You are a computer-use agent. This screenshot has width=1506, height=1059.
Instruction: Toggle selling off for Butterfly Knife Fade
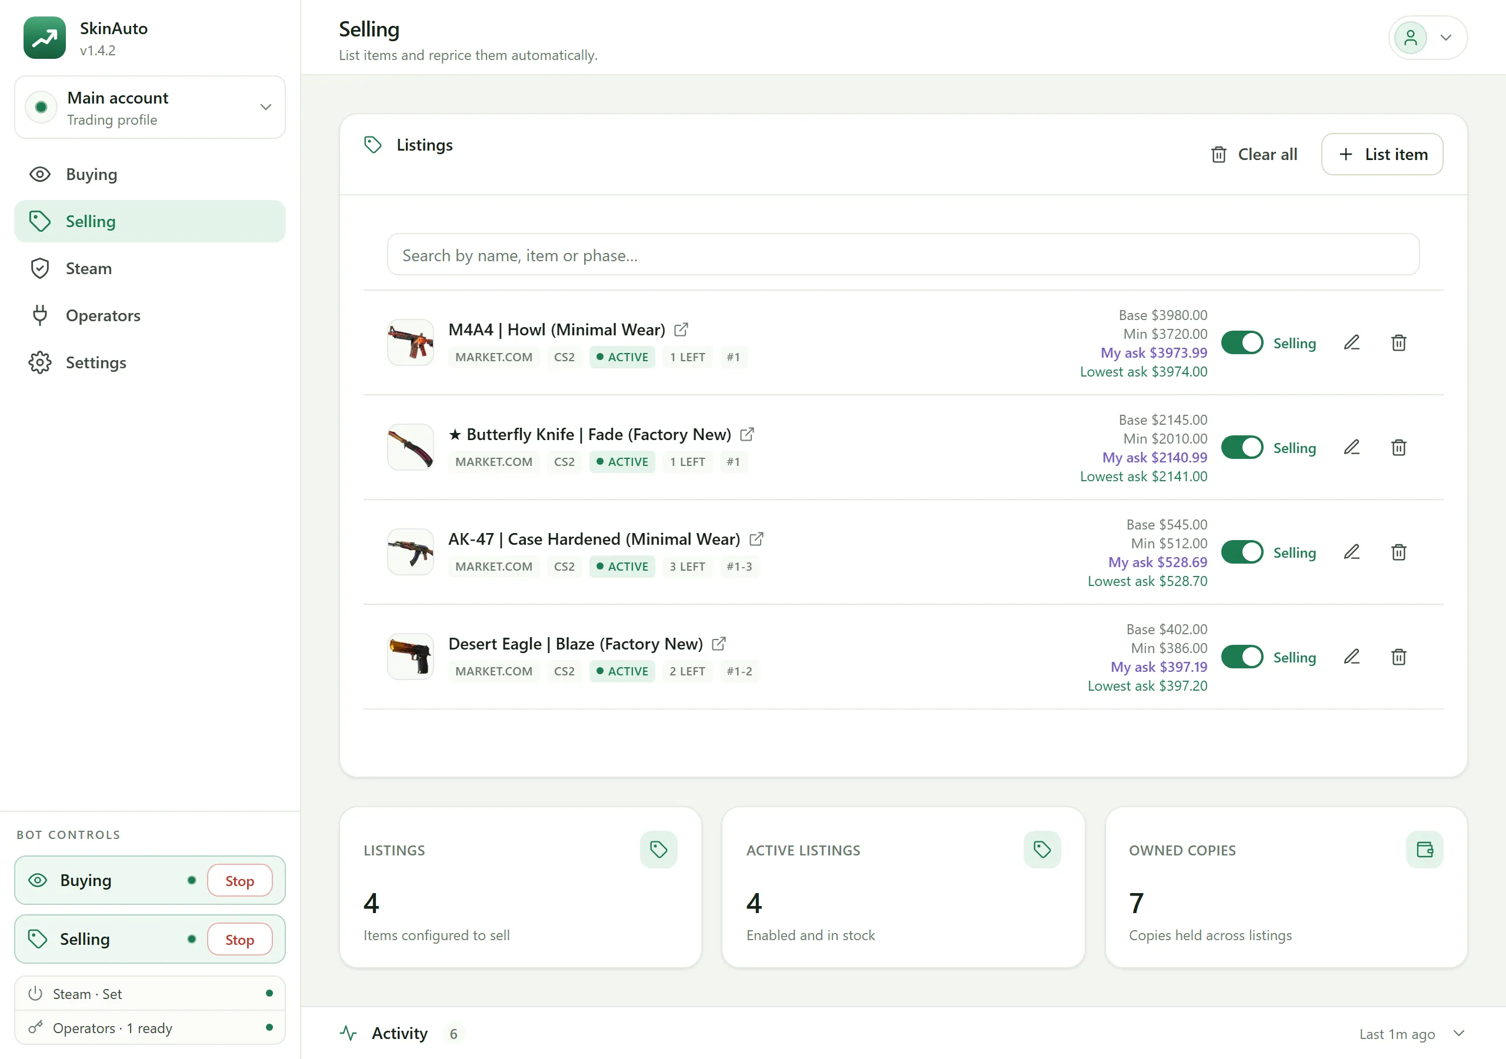1242,448
